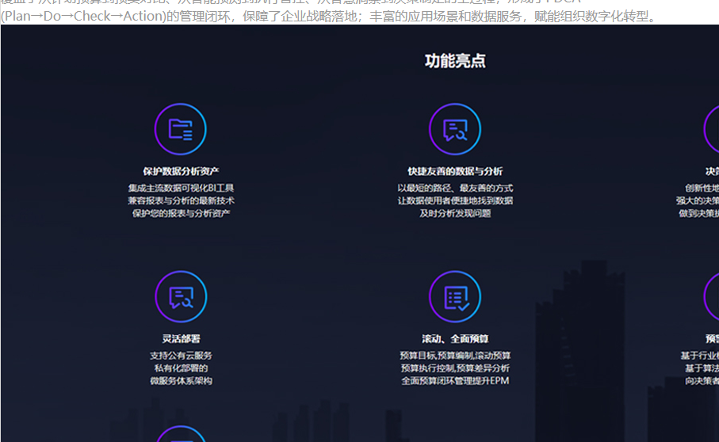This screenshot has height=442, width=719.
Task: Click the checklist icon above 滚动、全面预算
Action: [x=455, y=296]
